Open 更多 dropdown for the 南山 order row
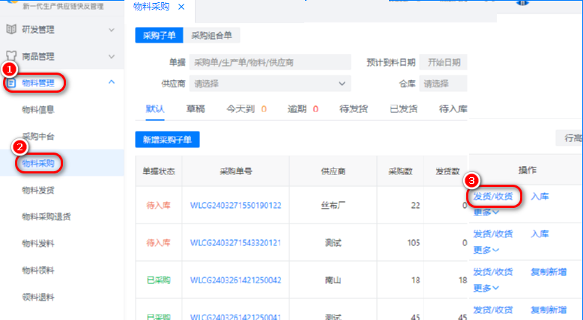Image resolution: width=583 pixels, height=320 pixels. (x=486, y=287)
